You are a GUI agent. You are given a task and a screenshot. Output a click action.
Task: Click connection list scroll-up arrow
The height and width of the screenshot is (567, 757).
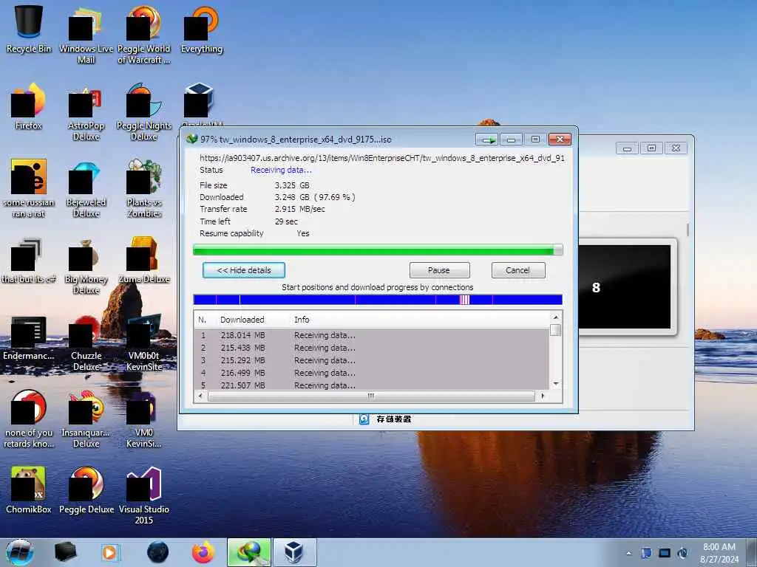pos(556,317)
